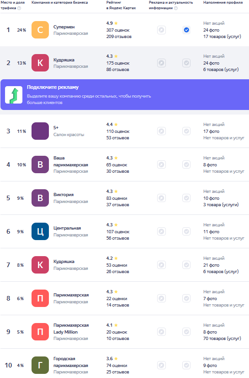Click the green arrow icon in the ad banner
Image resolution: width=249 pixels, height=378 pixels.
click(x=14, y=95)
